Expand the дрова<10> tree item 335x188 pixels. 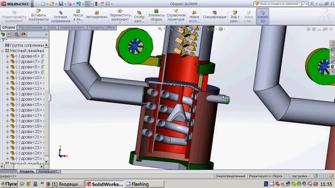click(7, 78)
